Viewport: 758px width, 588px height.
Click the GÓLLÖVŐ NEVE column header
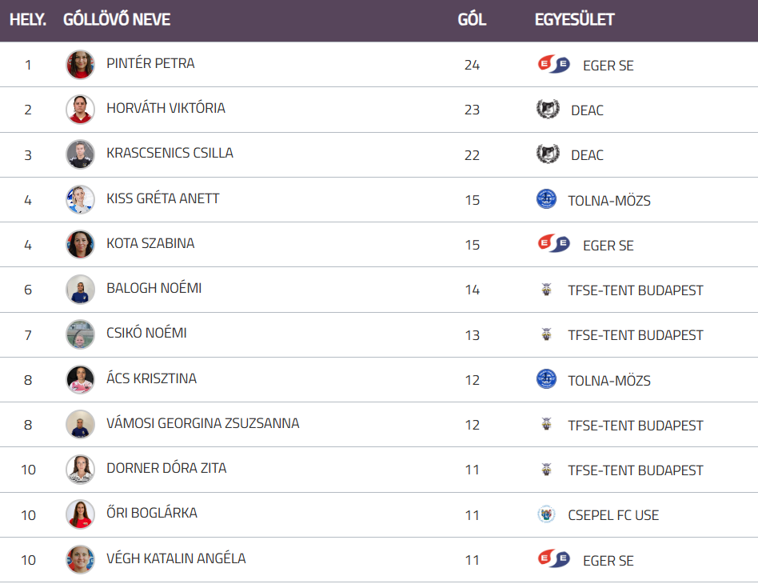pyautogui.click(x=117, y=20)
